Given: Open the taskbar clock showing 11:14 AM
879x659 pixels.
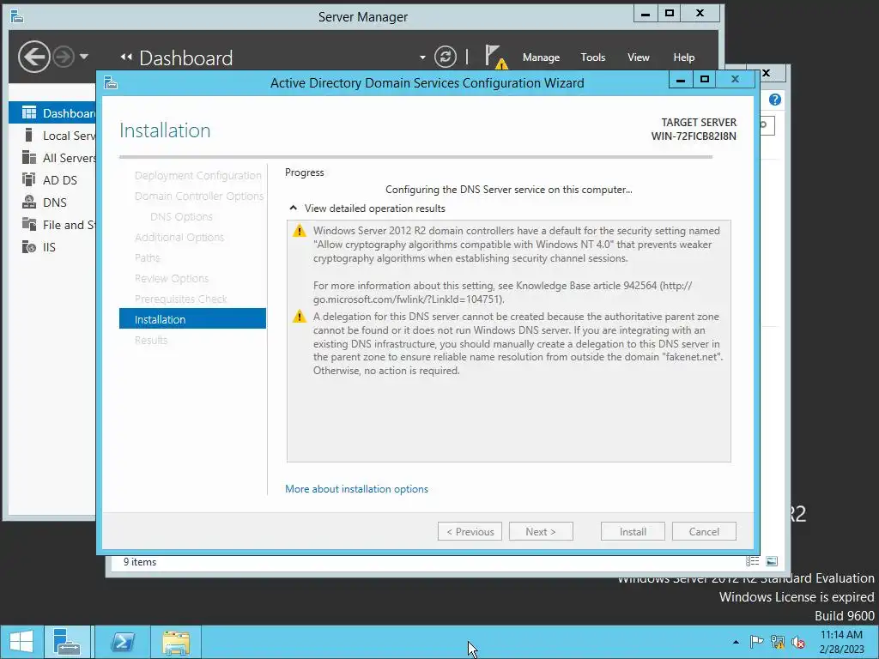Looking at the screenshot, I should (841, 642).
